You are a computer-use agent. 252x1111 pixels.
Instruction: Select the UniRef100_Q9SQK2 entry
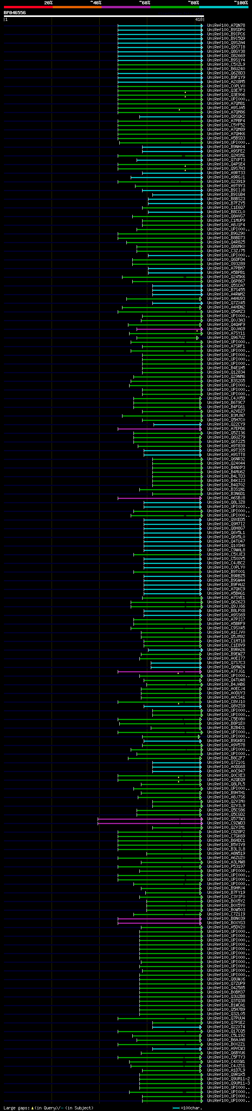pyautogui.click(x=226, y=116)
